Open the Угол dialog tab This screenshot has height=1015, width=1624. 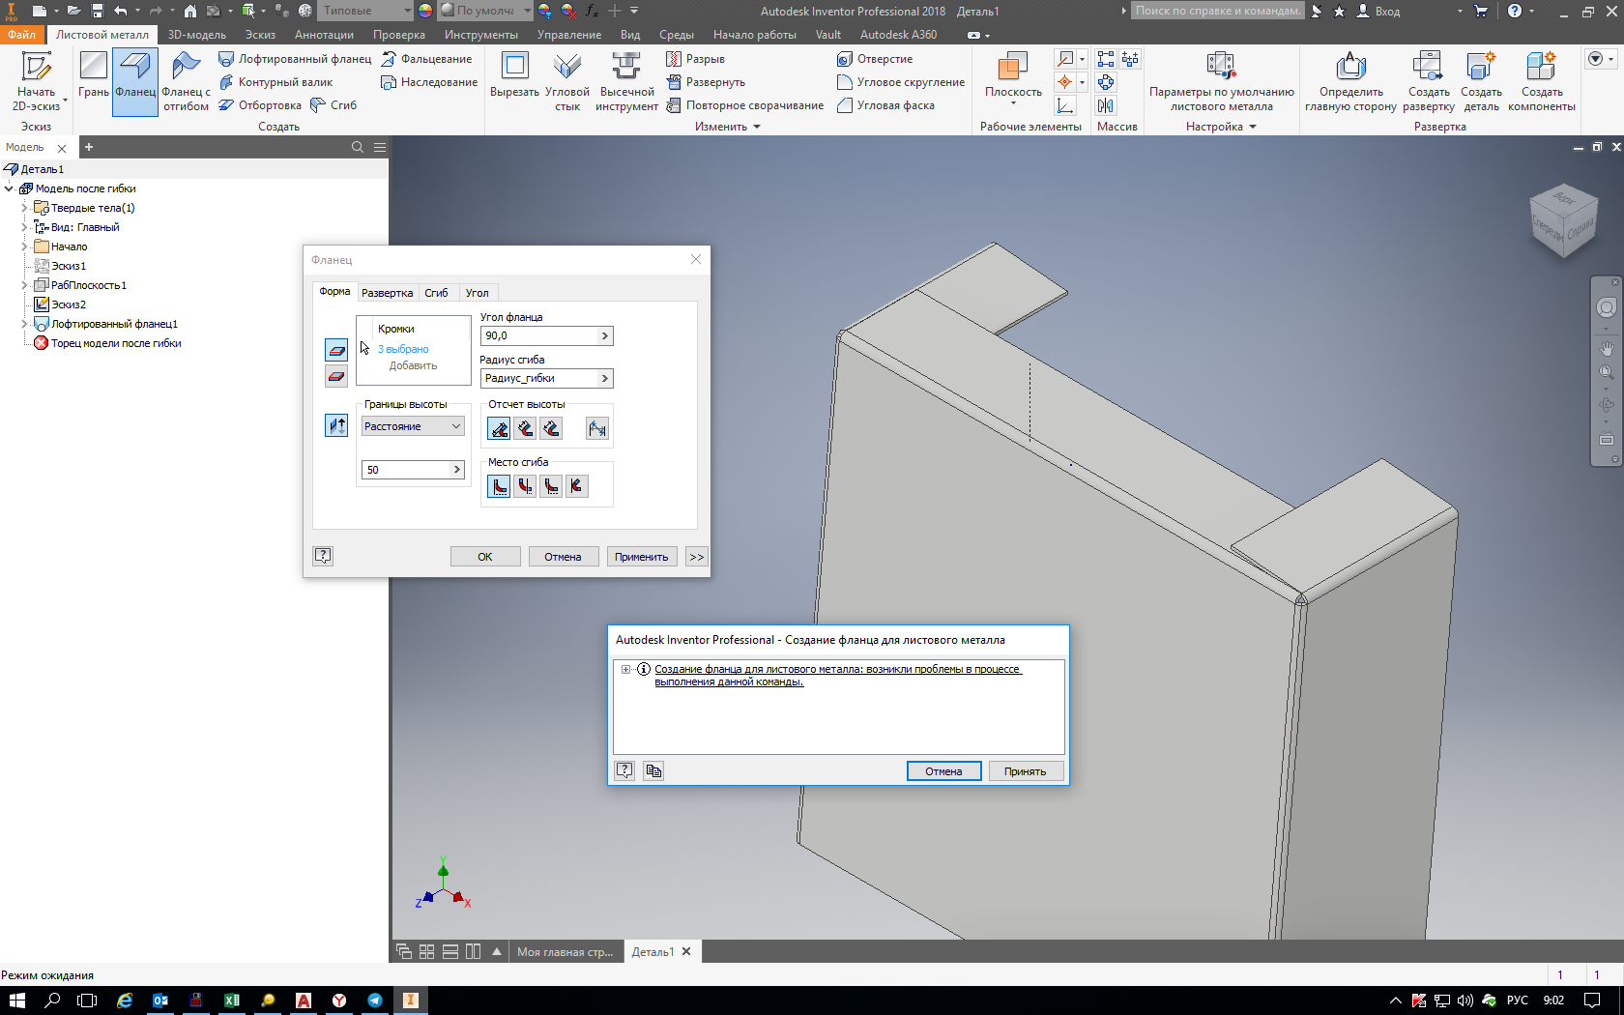point(478,293)
